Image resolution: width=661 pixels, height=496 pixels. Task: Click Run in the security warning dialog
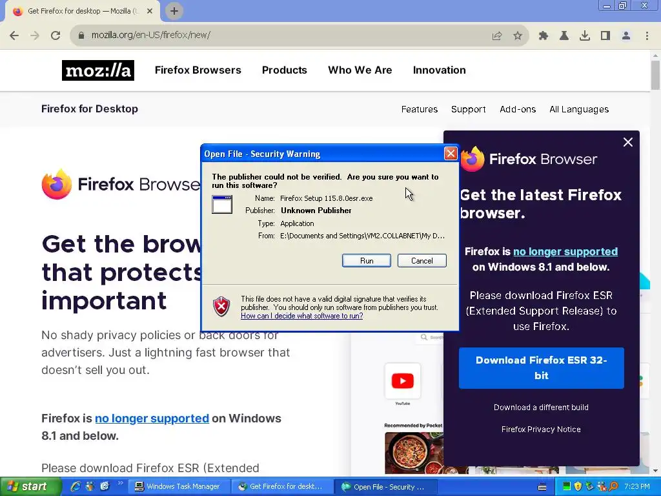click(x=367, y=261)
